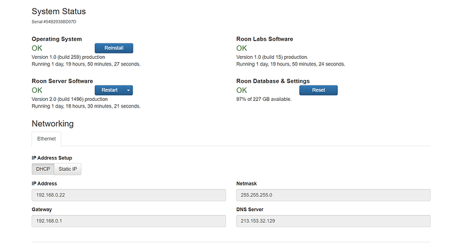Screen dimensions: 460x247
Task: Switch to the Ethernet tab
Action: [47, 139]
